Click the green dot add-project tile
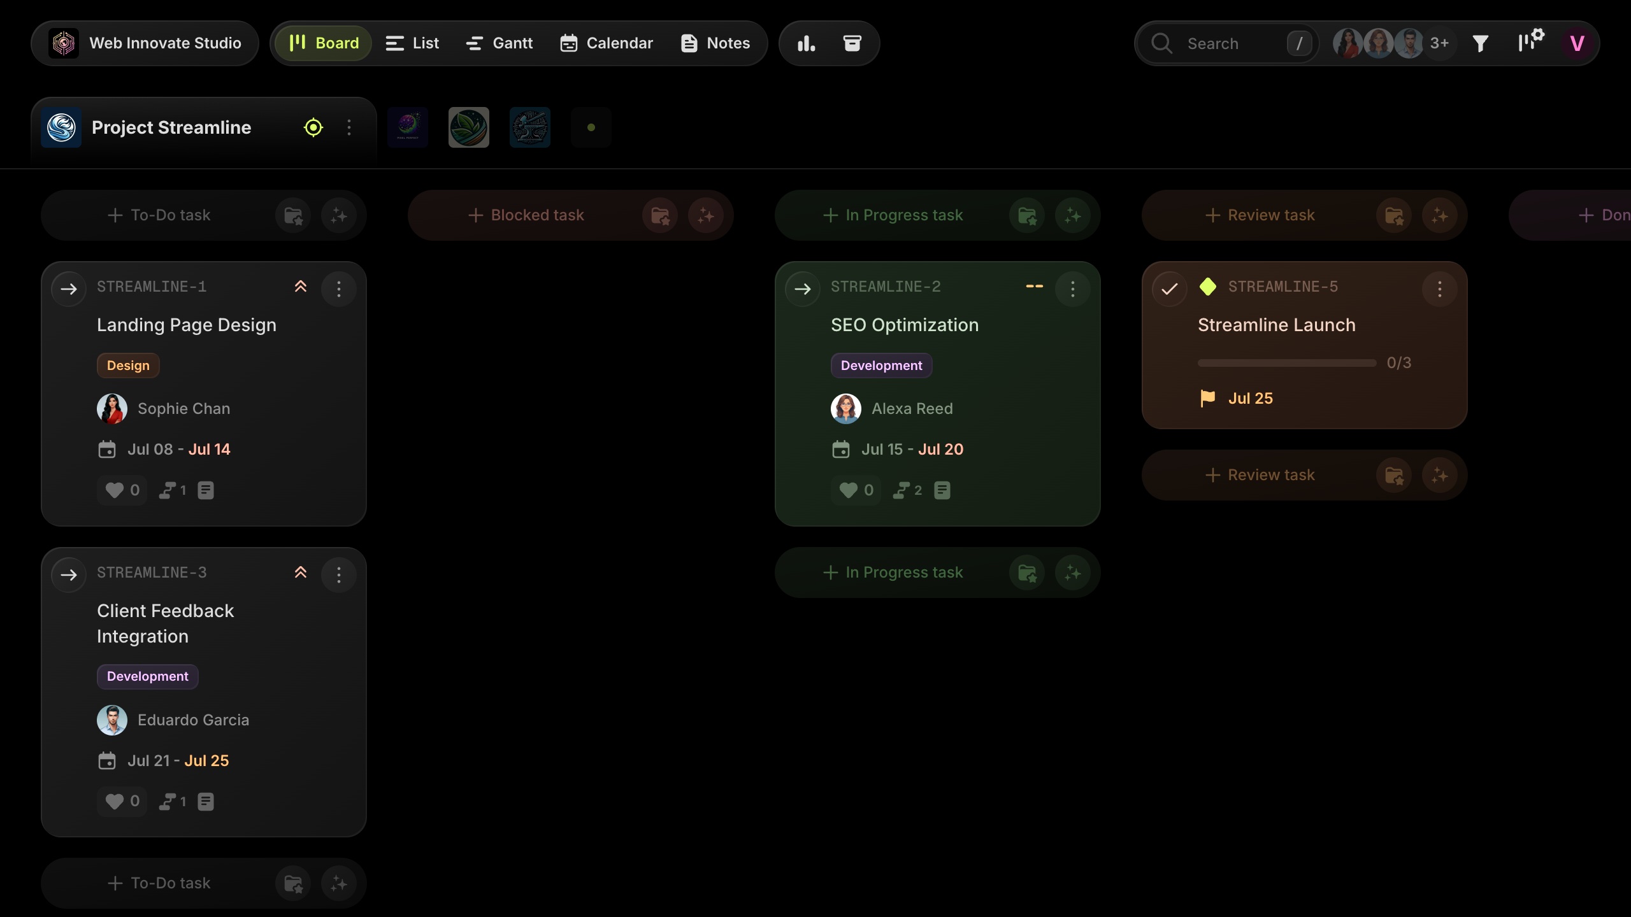1631x917 pixels. 591,127
